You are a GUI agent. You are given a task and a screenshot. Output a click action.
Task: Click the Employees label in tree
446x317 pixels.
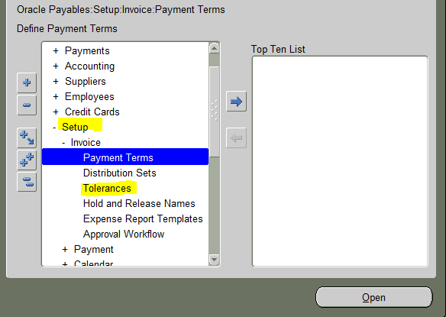[89, 97]
